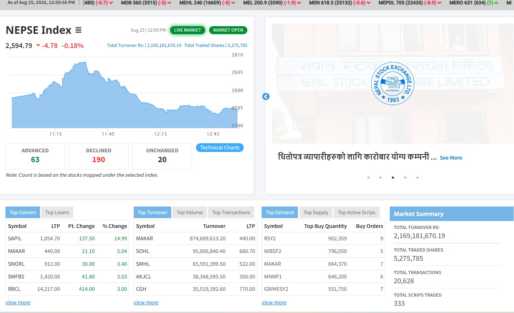
Task: Follow the See More link
Action: point(451,158)
